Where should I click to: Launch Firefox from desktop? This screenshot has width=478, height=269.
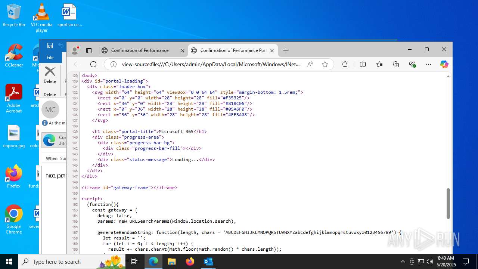point(14,176)
